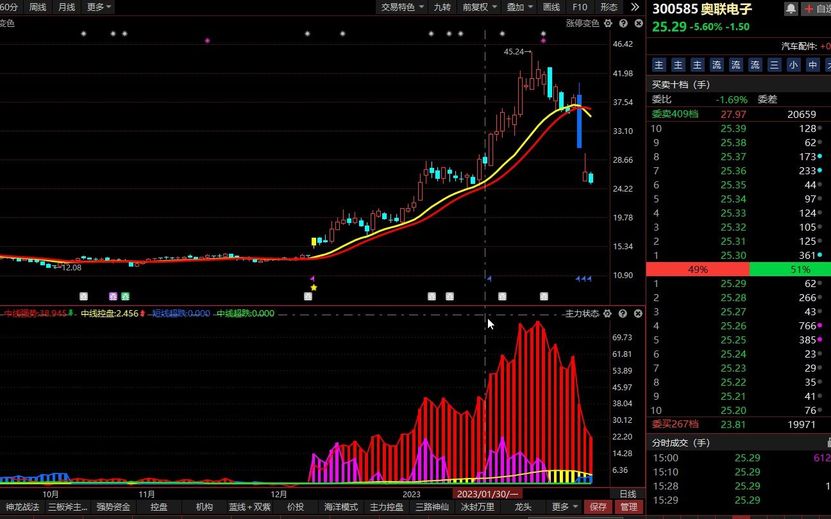Click the 2023/01/30 date marker on axis
This screenshot has width=831, height=519.
[x=488, y=494]
